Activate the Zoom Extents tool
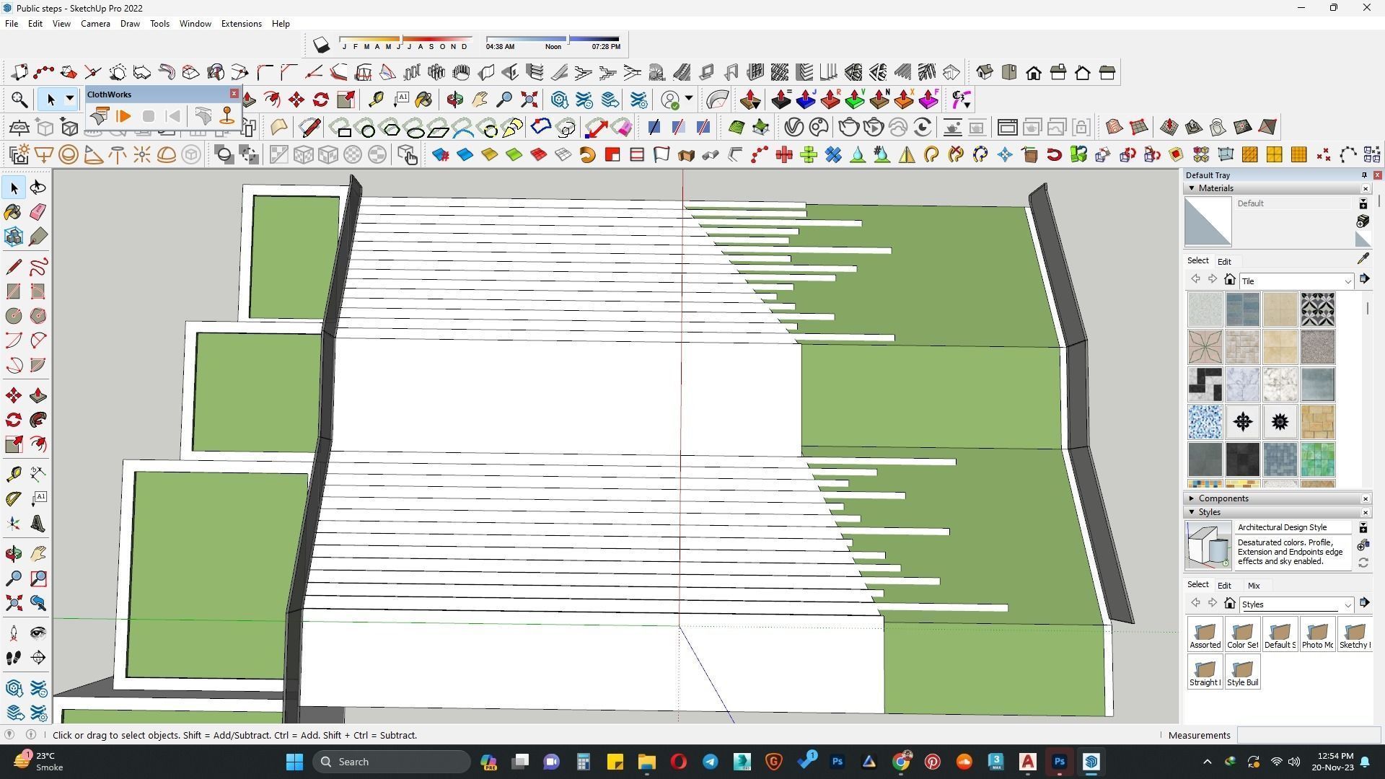Viewport: 1385px width, 779px height. pyautogui.click(x=13, y=603)
